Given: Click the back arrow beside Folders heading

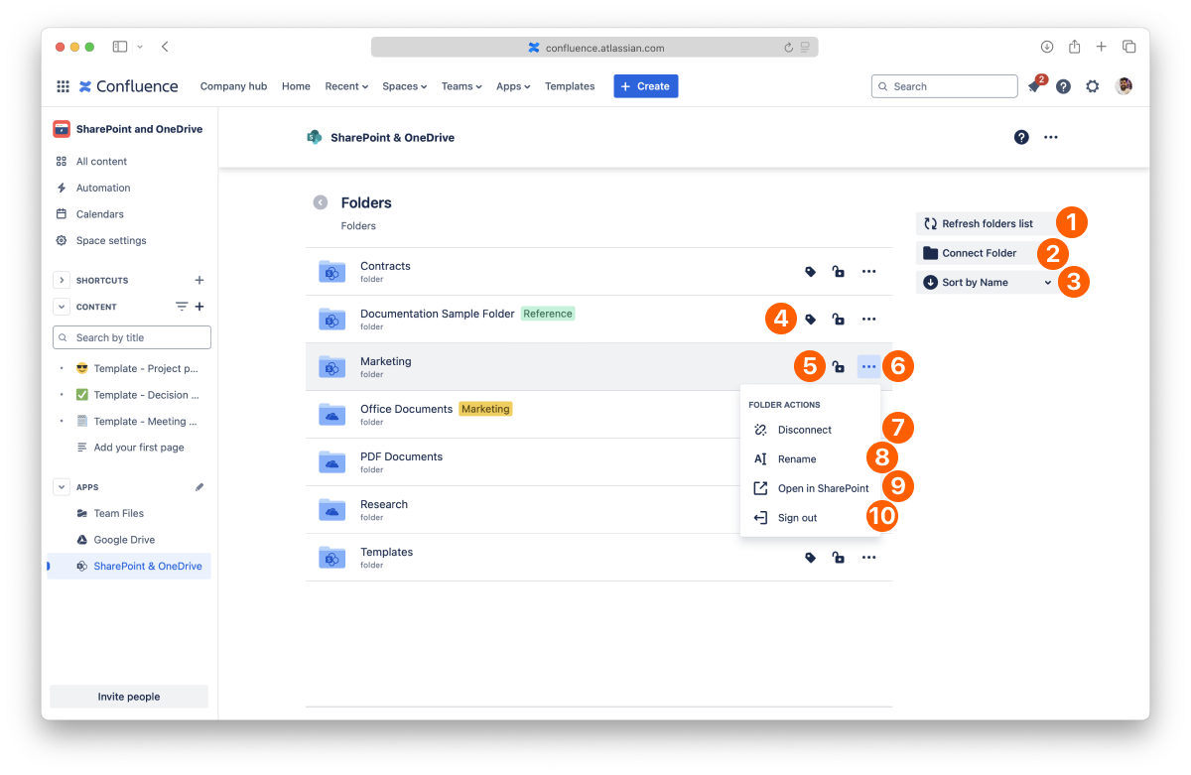Looking at the screenshot, I should coord(320,202).
